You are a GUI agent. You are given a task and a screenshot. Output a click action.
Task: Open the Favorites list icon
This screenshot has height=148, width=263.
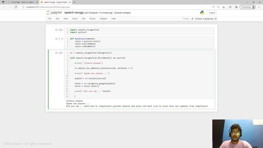(230, 7)
